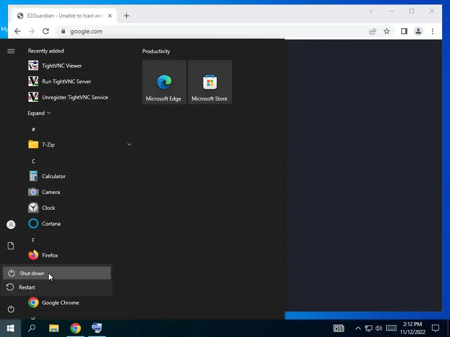Open Chrome profile avatar menu

(418, 31)
